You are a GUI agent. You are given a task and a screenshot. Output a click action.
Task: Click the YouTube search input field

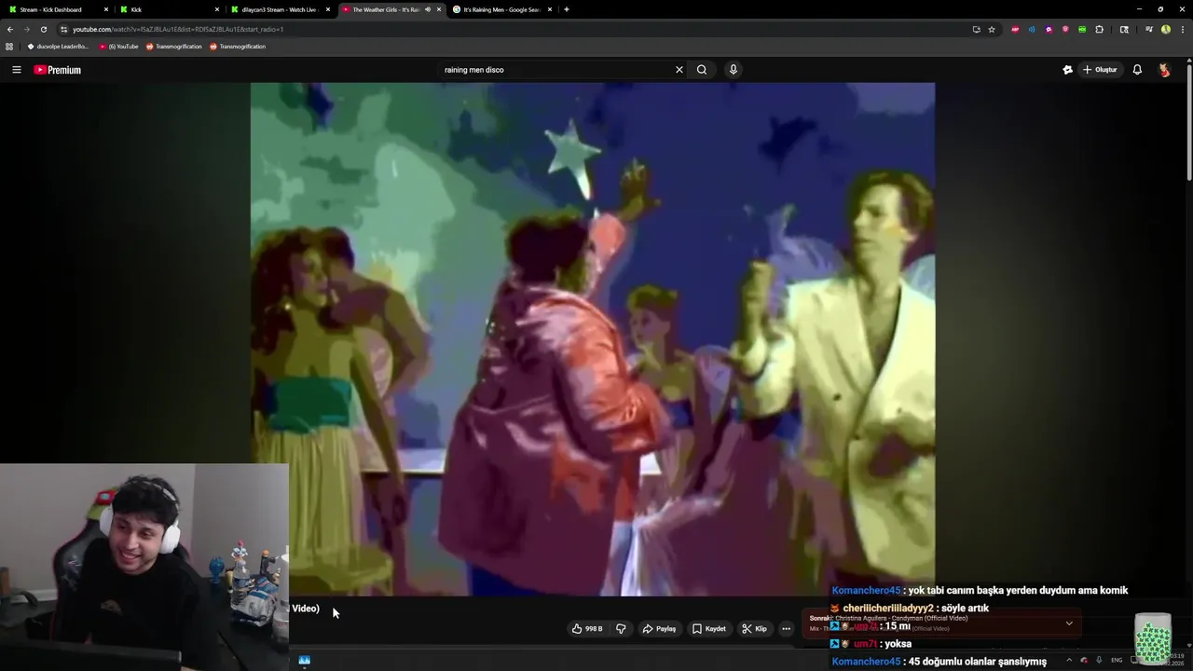pyautogui.click(x=555, y=70)
